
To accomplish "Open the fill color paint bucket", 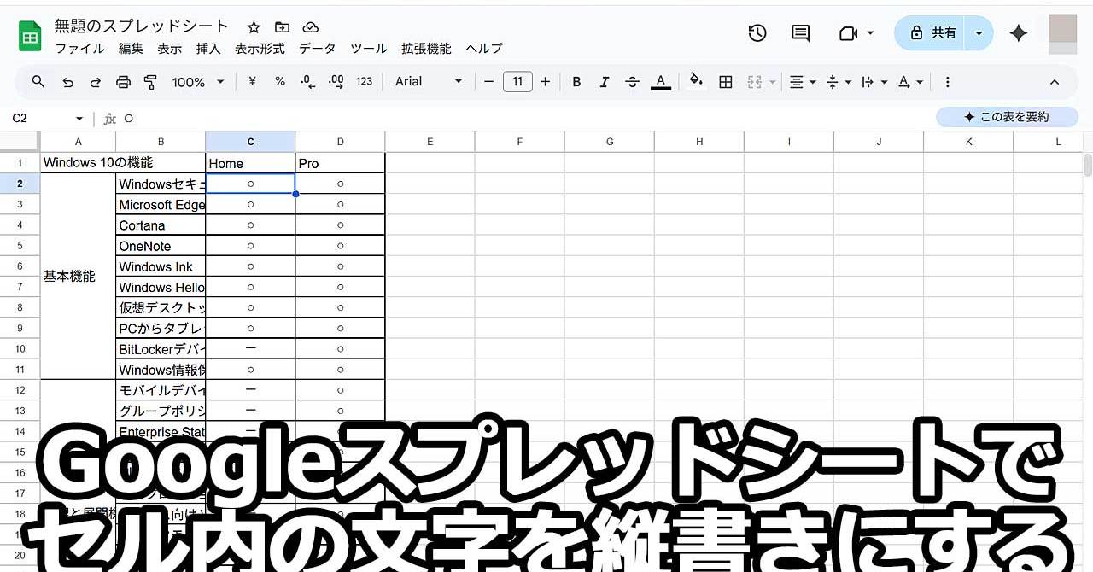I will [696, 82].
